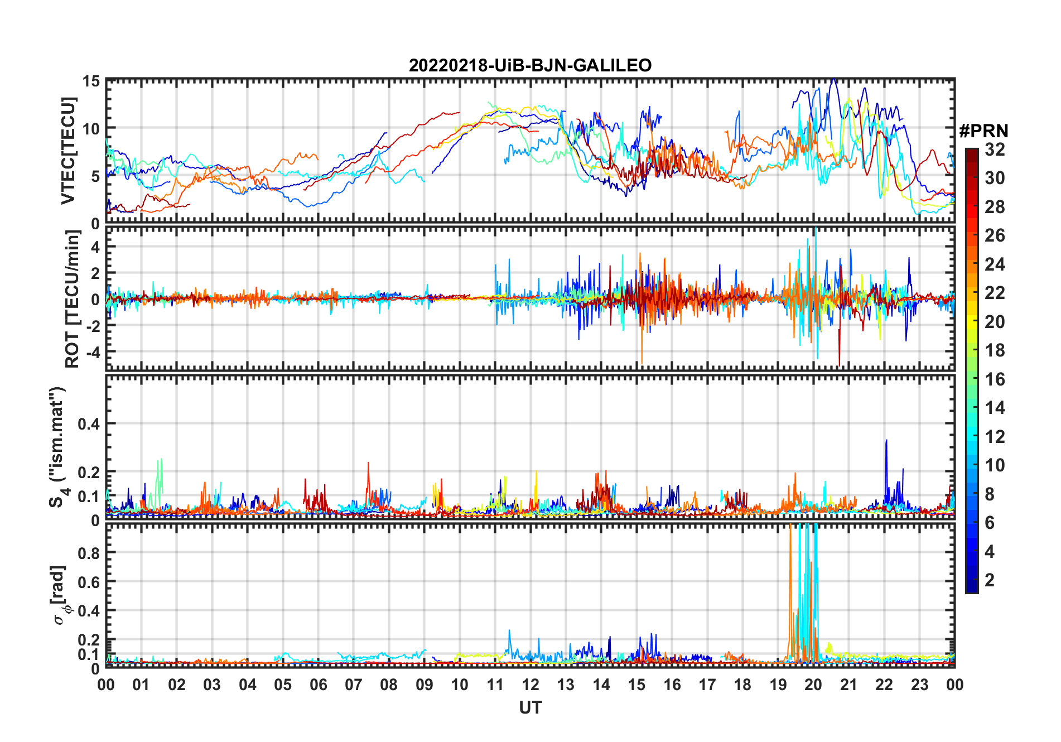Click colorbar tick label 2
The width and height of the screenshot is (1061, 742).
click(990, 580)
